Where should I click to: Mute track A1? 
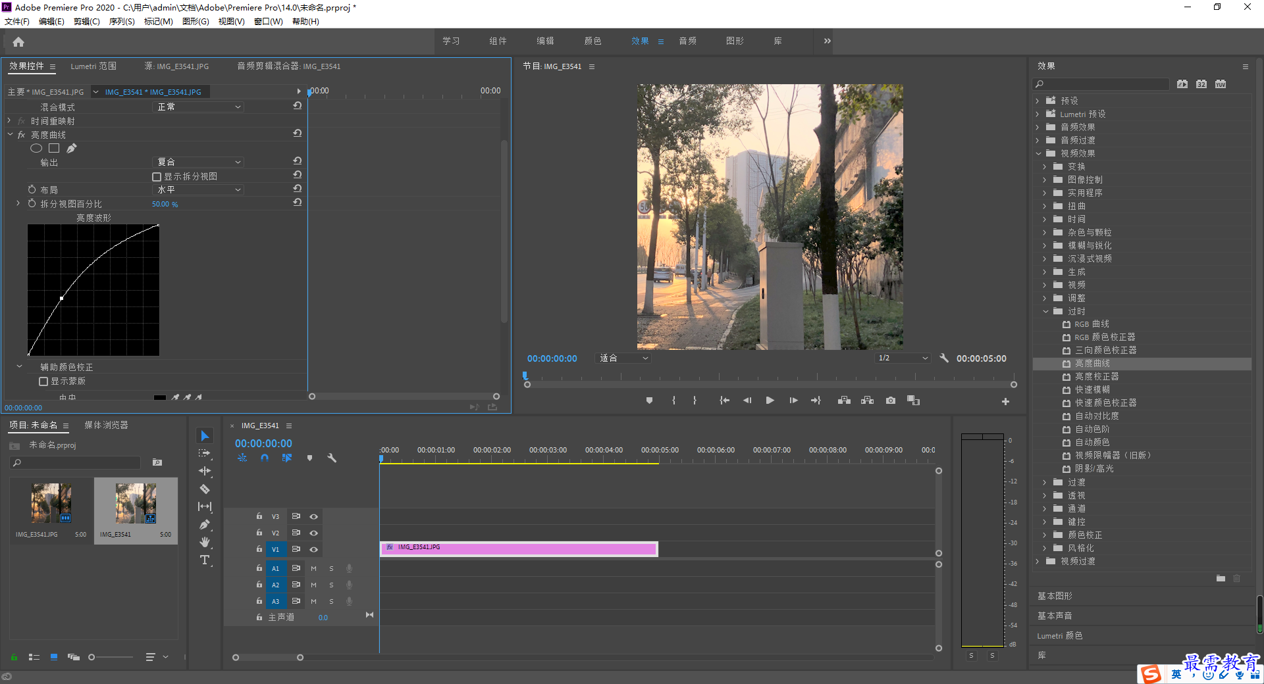click(x=314, y=568)
